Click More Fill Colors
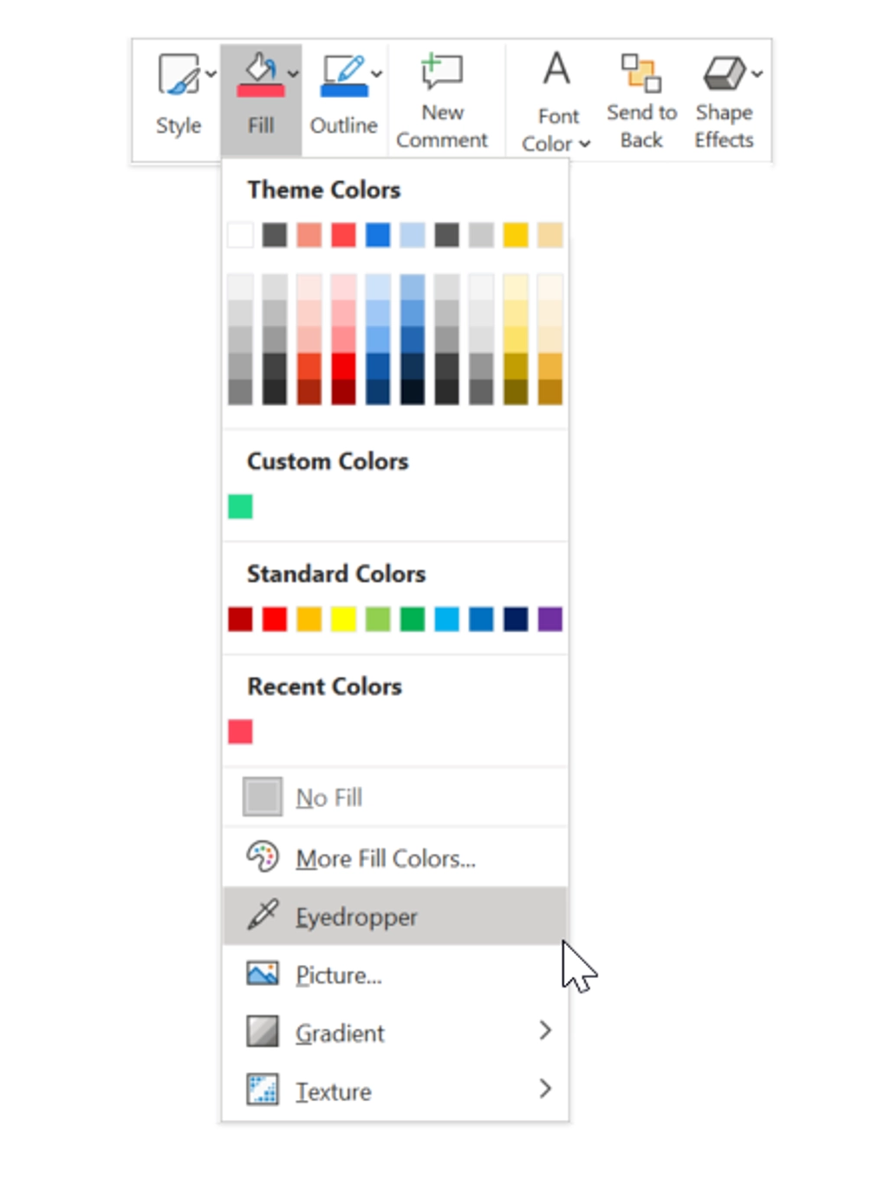This screenshot has height=1192, width=878. 385,857
